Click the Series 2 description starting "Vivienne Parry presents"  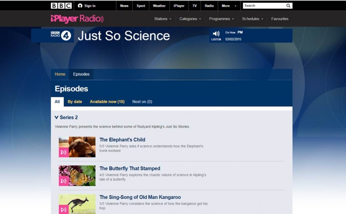click(x=122, y=127)
